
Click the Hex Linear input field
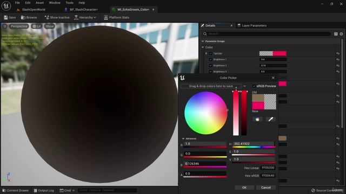coord(268,168)
